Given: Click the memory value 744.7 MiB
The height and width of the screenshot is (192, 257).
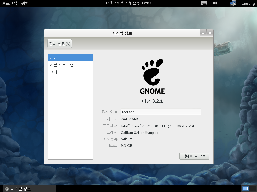Looking at the screenshot, I should (129, 119).
